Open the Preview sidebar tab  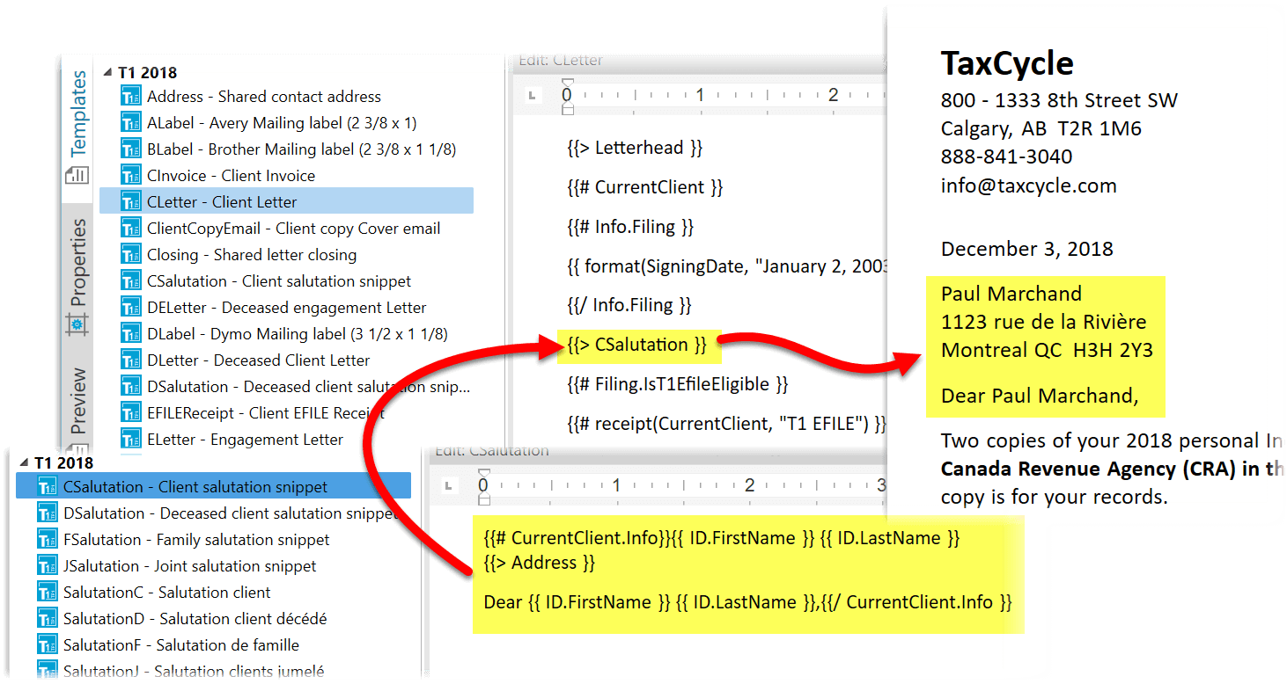78,401
